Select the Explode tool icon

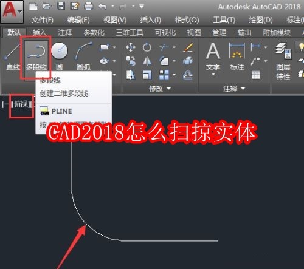click(188, 61)
